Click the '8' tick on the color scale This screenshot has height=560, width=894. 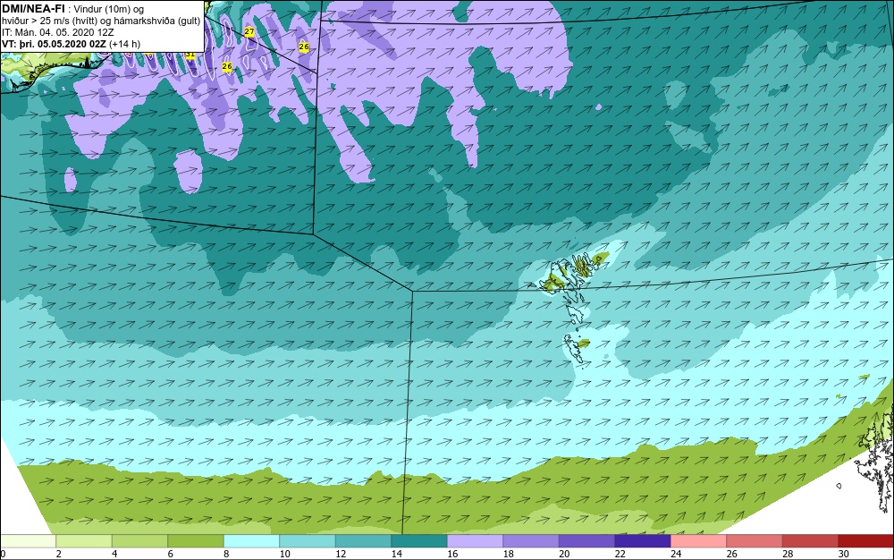pyautogui.click(x=226, y=554)
